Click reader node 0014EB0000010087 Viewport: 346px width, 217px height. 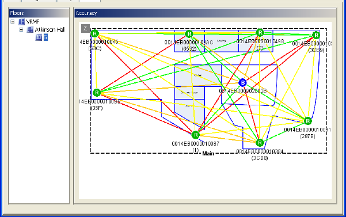196,135
